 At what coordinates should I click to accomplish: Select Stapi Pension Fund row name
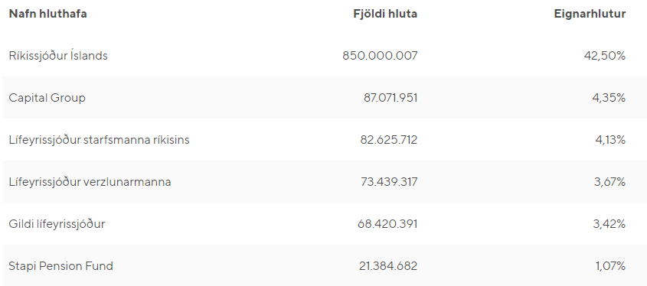[x=61, y=266]
